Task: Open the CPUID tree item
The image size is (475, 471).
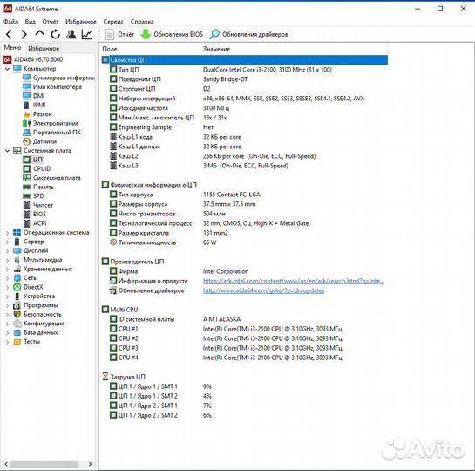Action: click(37, 169)
